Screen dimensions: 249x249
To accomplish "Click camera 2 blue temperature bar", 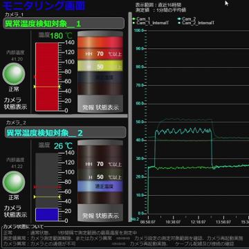I will tap(47, 214).
